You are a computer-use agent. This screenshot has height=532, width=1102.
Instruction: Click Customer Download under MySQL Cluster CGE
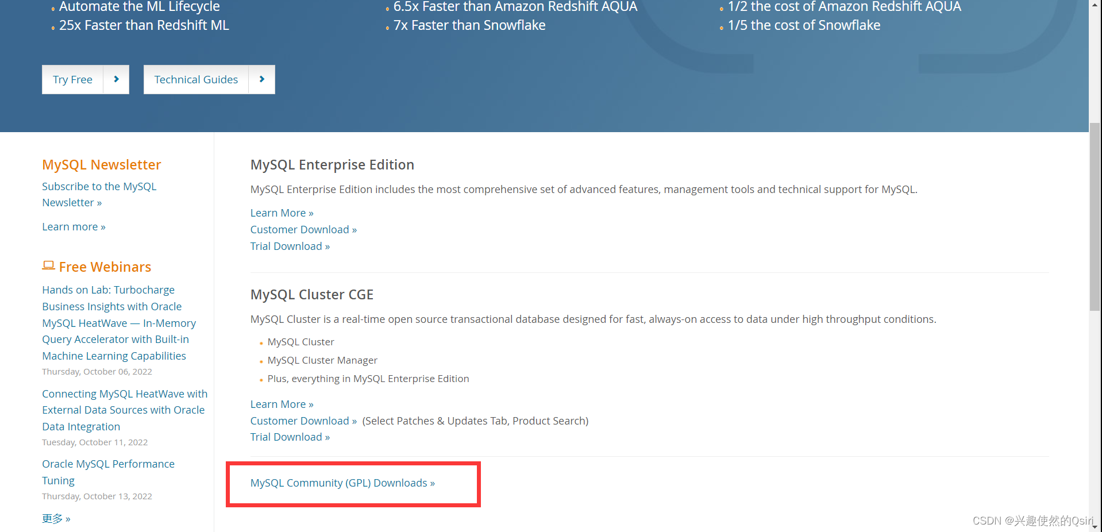pos(303,421)
